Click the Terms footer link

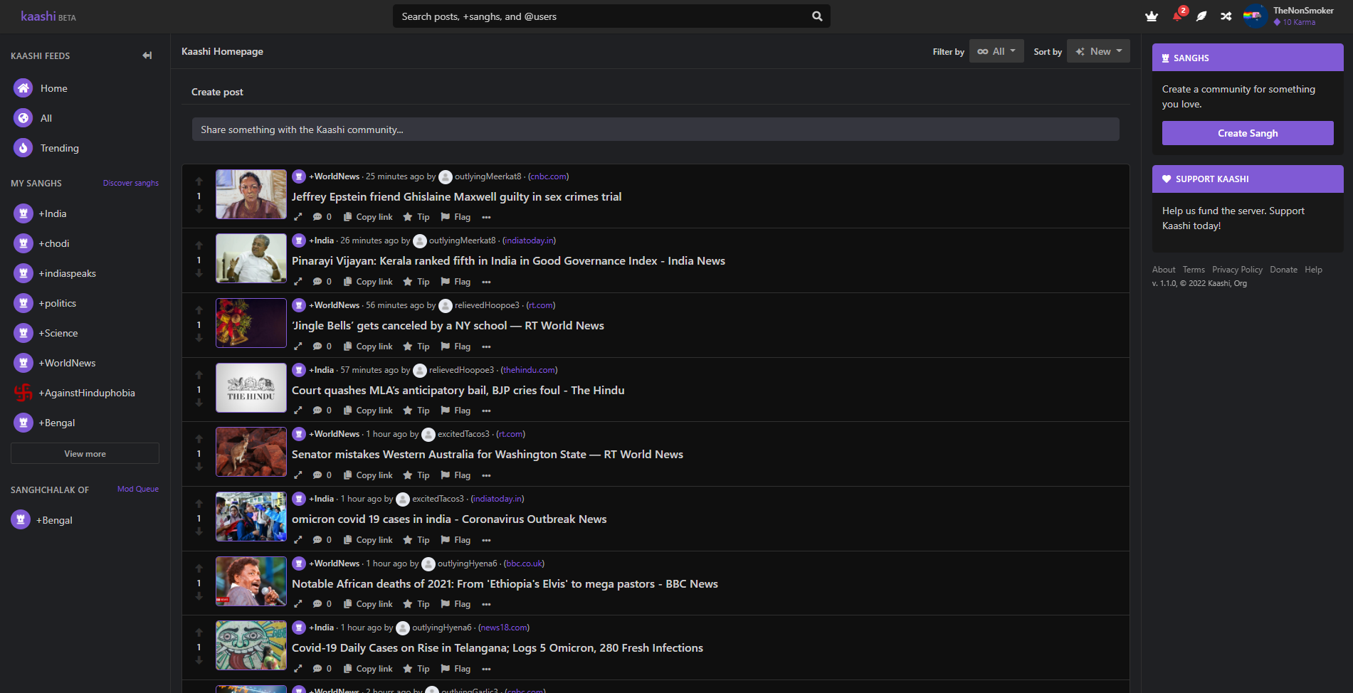pyautogui.click(x=1194, y=270)
